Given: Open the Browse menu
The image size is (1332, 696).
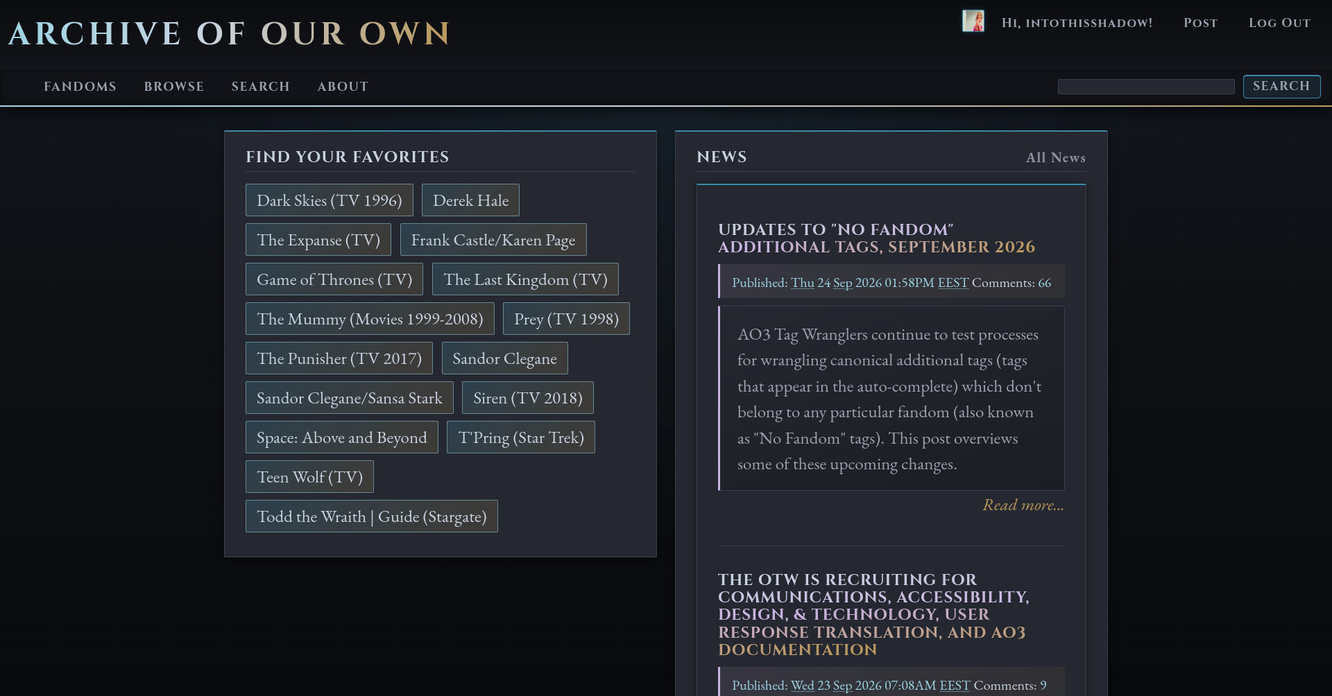Looking at the screenshot, I should click(174, 87).
